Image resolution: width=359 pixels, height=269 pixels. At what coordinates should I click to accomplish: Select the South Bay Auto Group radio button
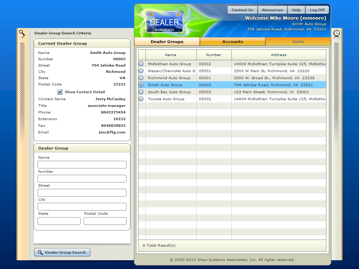click(x=141, y=92)
